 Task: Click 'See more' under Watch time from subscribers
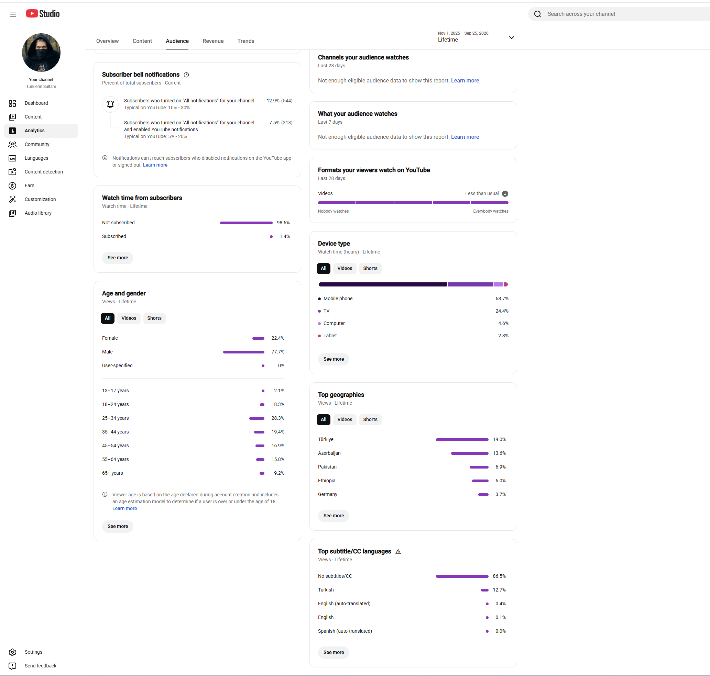pyautogui.click(x=118, y=258)
